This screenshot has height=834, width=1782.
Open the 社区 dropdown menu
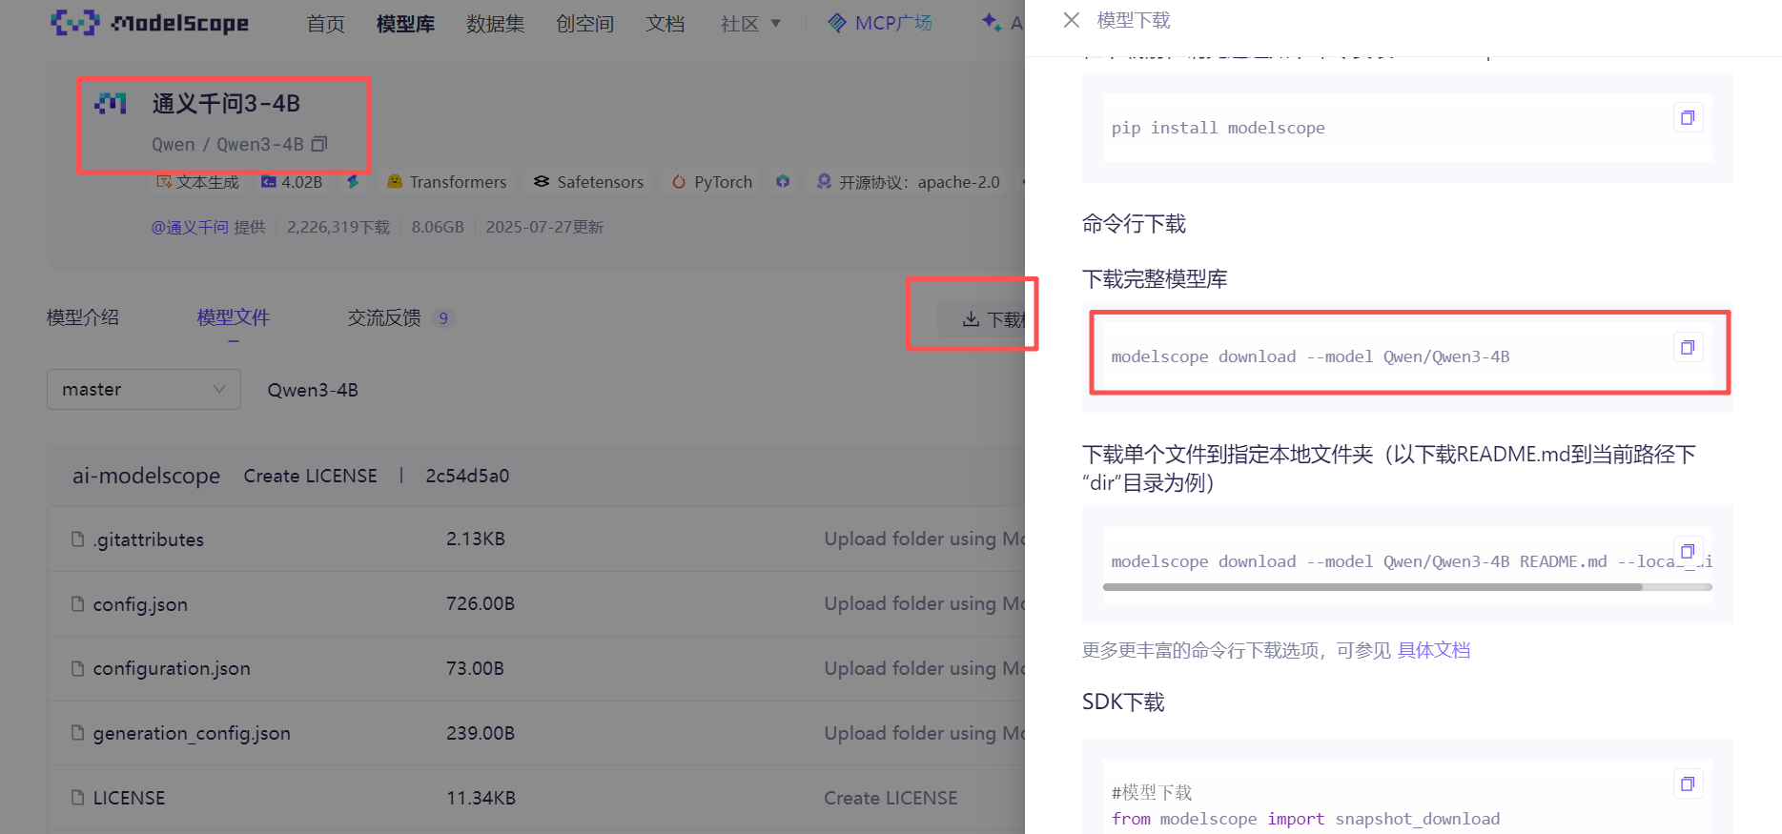[750, 24]
